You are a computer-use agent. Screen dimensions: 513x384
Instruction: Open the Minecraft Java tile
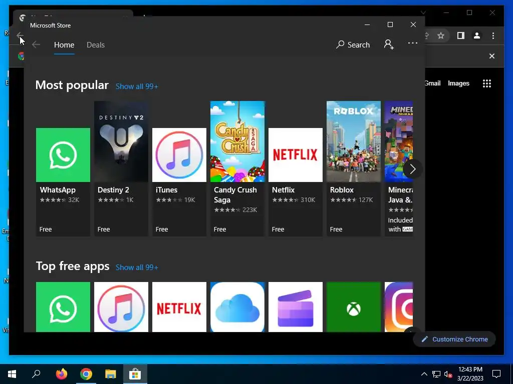click(x=399, y=168)
